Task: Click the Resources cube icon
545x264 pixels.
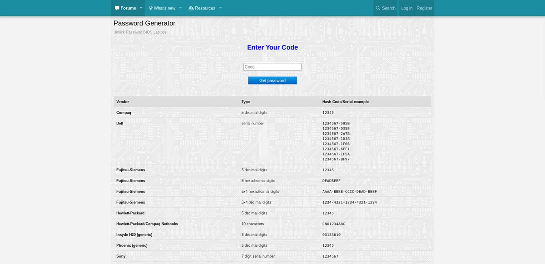Action: tap(193, 8)
